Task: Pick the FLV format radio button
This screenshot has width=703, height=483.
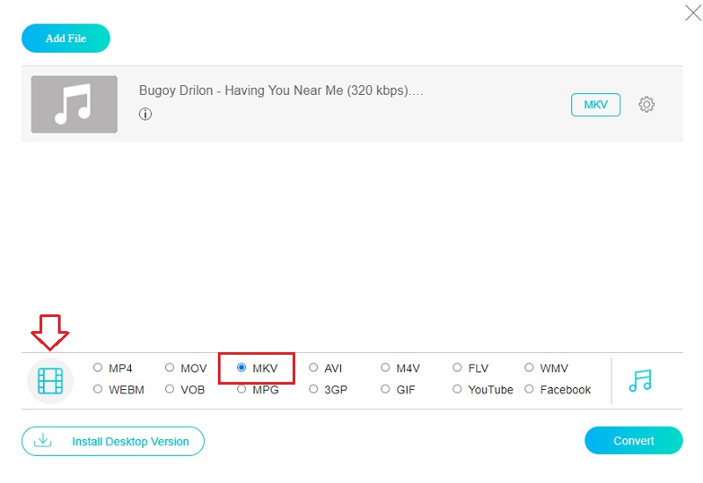Action: click(458, 368)
